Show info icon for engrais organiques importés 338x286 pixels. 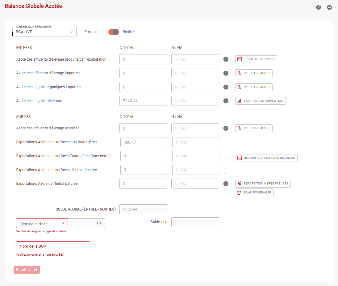point(226,87)
